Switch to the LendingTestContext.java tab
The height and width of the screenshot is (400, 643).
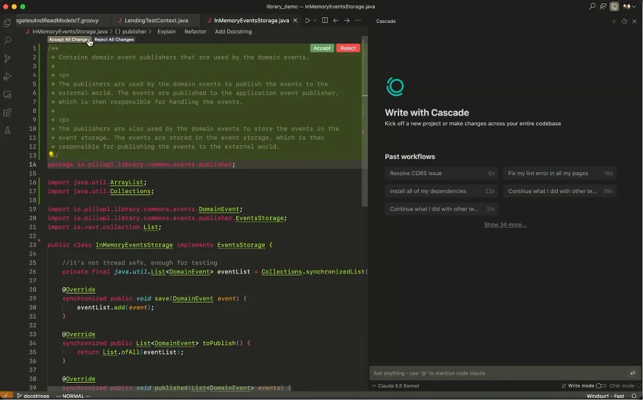pyautogui.click(x=156, y=21)
